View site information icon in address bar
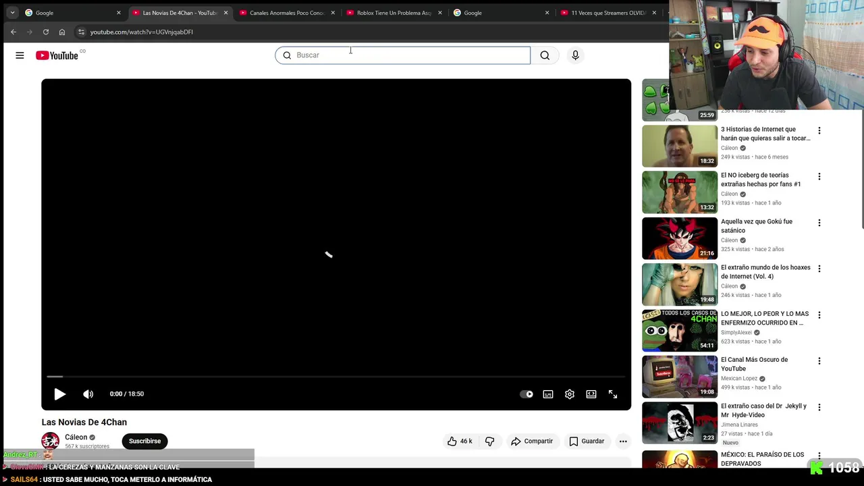 coord(81,32)
